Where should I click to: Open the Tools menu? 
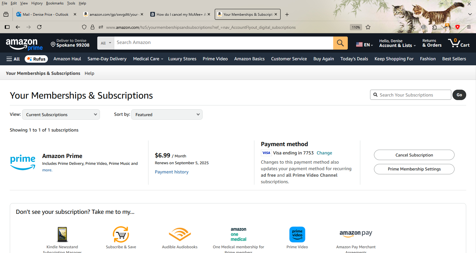[x=71, y=3]
